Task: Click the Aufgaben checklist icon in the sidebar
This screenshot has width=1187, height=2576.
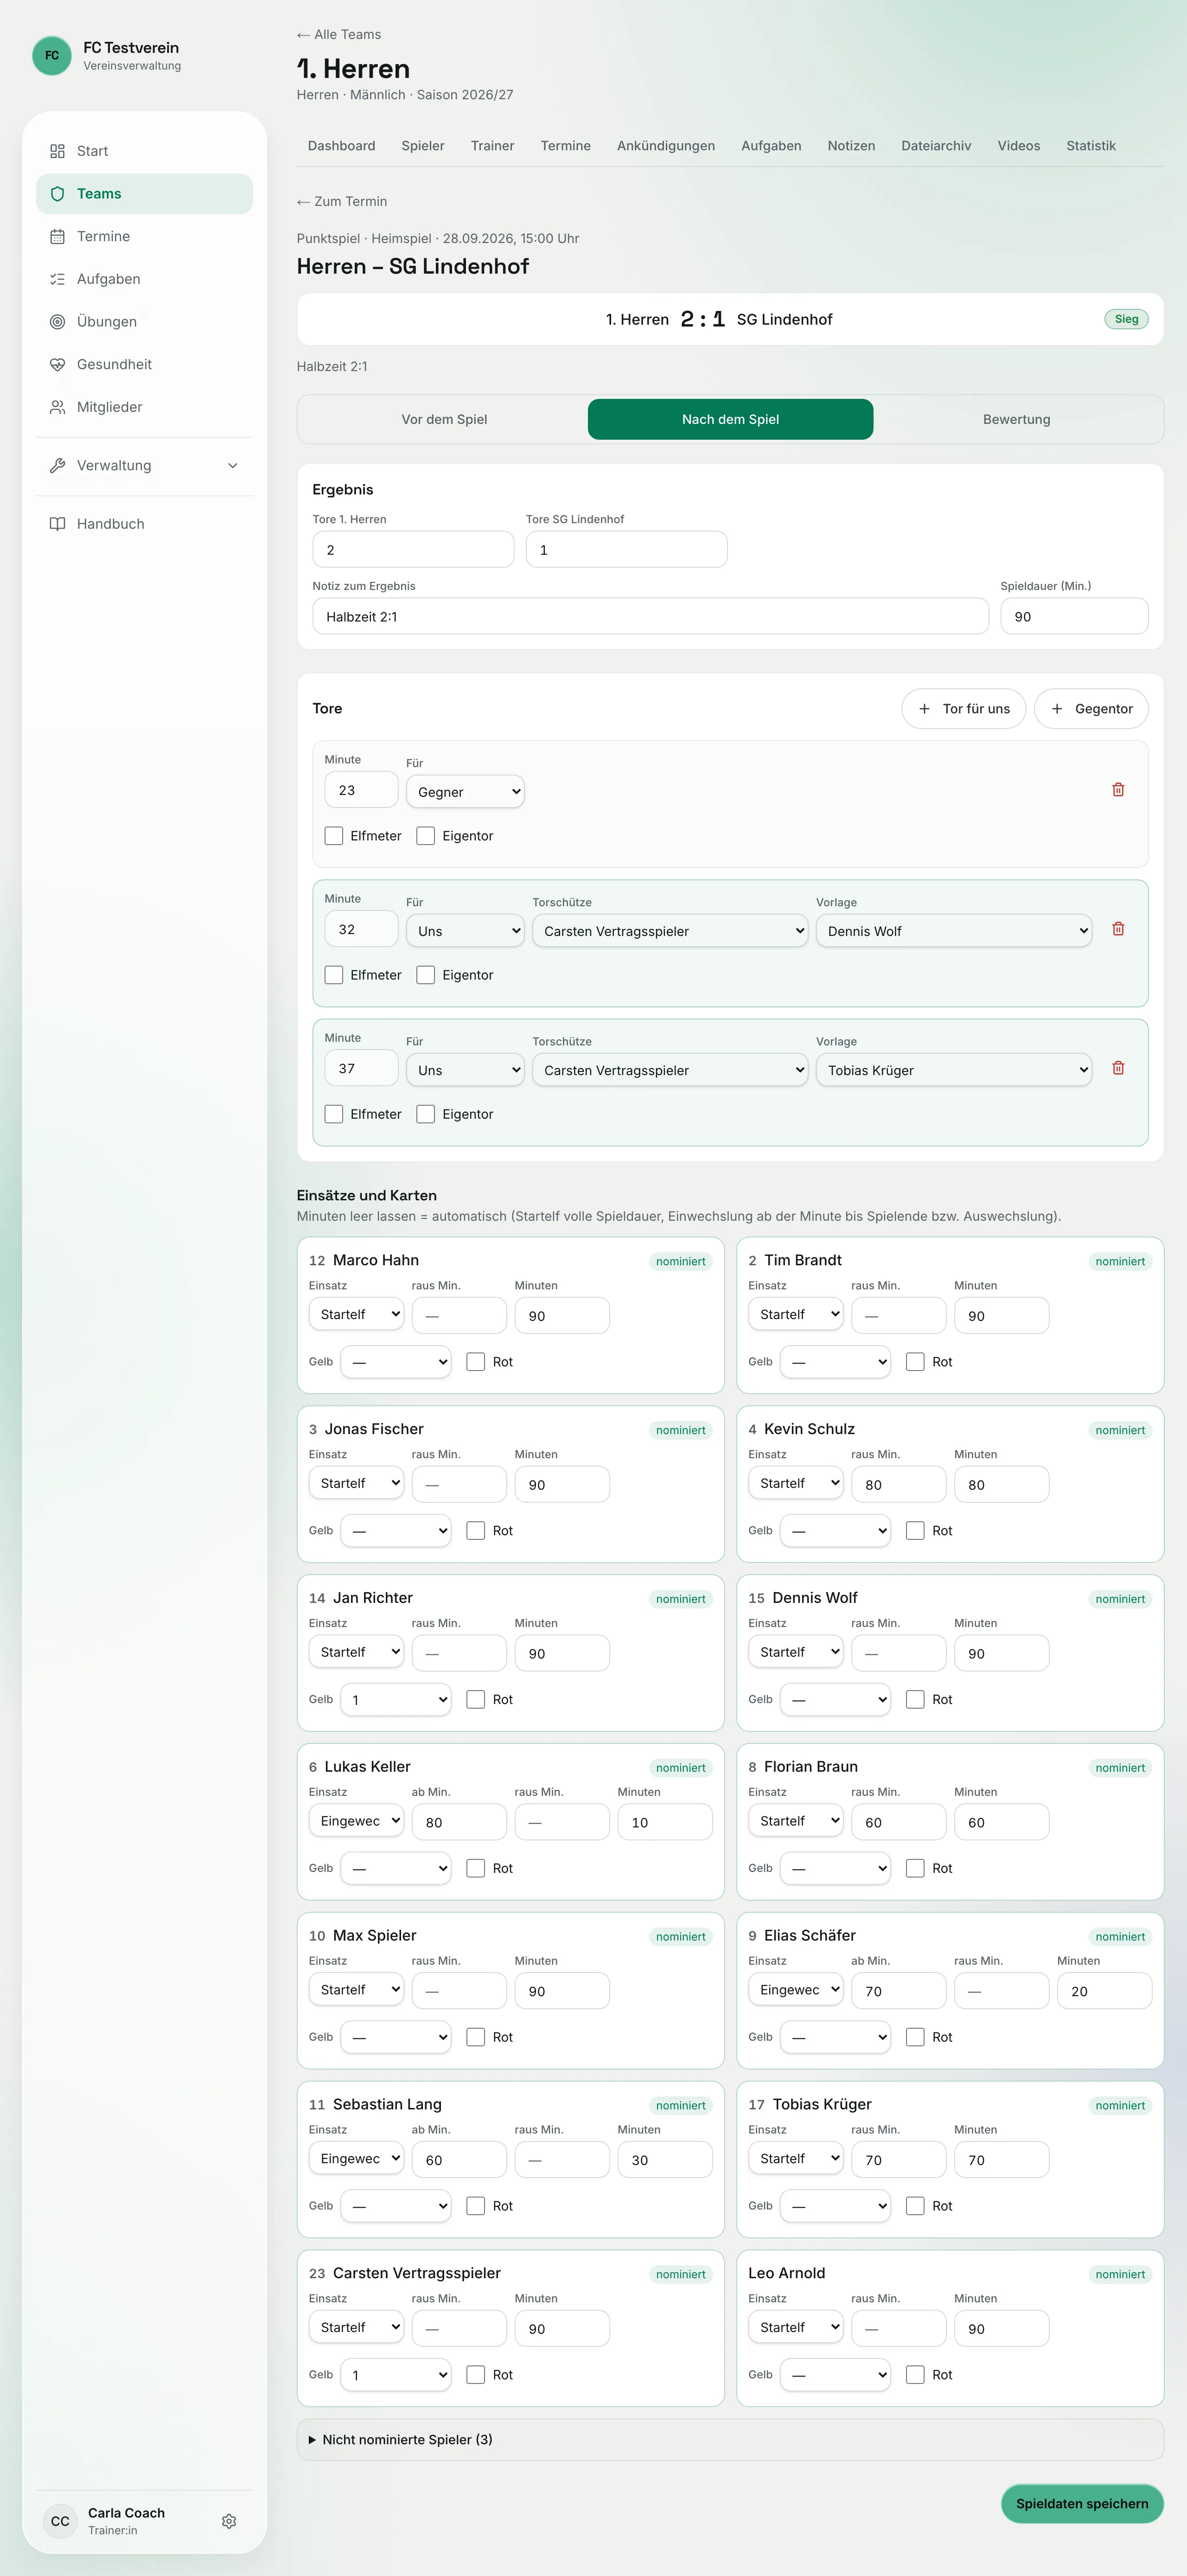Action: click(x=57, y=279)
